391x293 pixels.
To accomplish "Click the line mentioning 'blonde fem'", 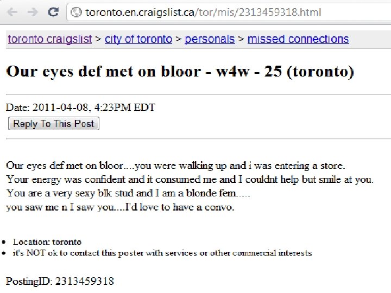I will point(128,193).
